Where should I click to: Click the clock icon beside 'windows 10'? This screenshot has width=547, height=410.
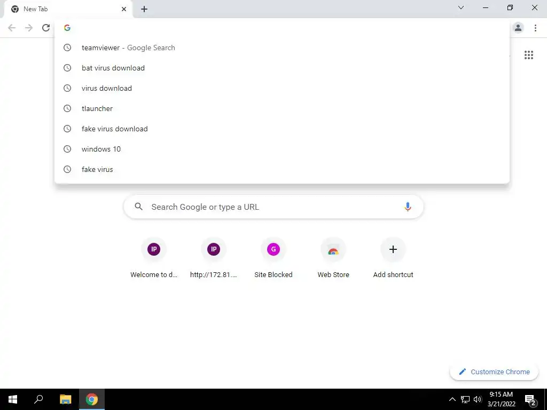(67, 149)
